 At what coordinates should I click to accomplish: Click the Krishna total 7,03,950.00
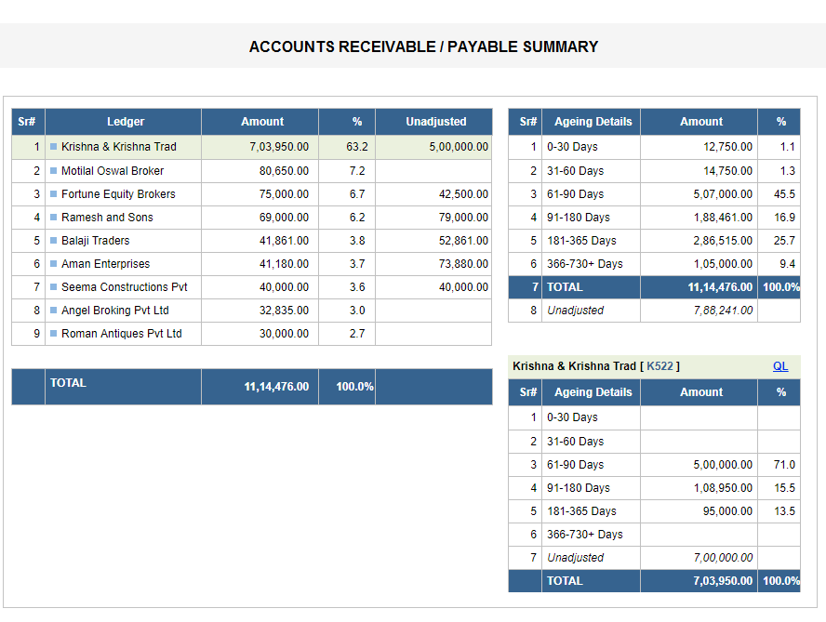coord(723,581)
